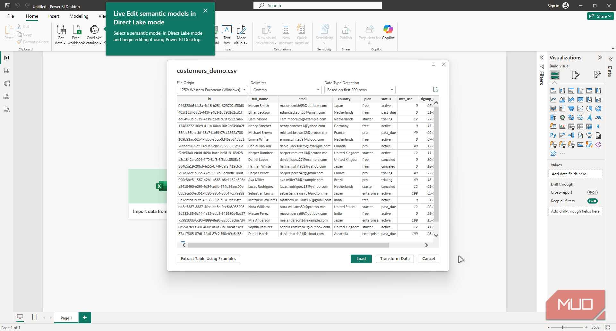Viewport: 616px width, 331px height.
Task: Select the funnel chart visual
Action: 571,109
